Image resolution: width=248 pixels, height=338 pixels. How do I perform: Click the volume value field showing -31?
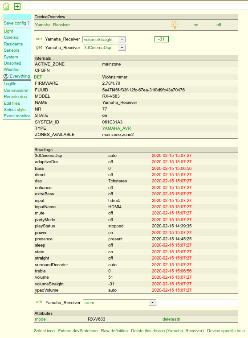pos(162,39)
